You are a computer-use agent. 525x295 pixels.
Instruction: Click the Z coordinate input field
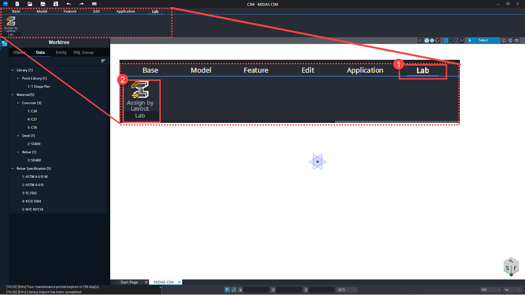(x=321, y=290)
